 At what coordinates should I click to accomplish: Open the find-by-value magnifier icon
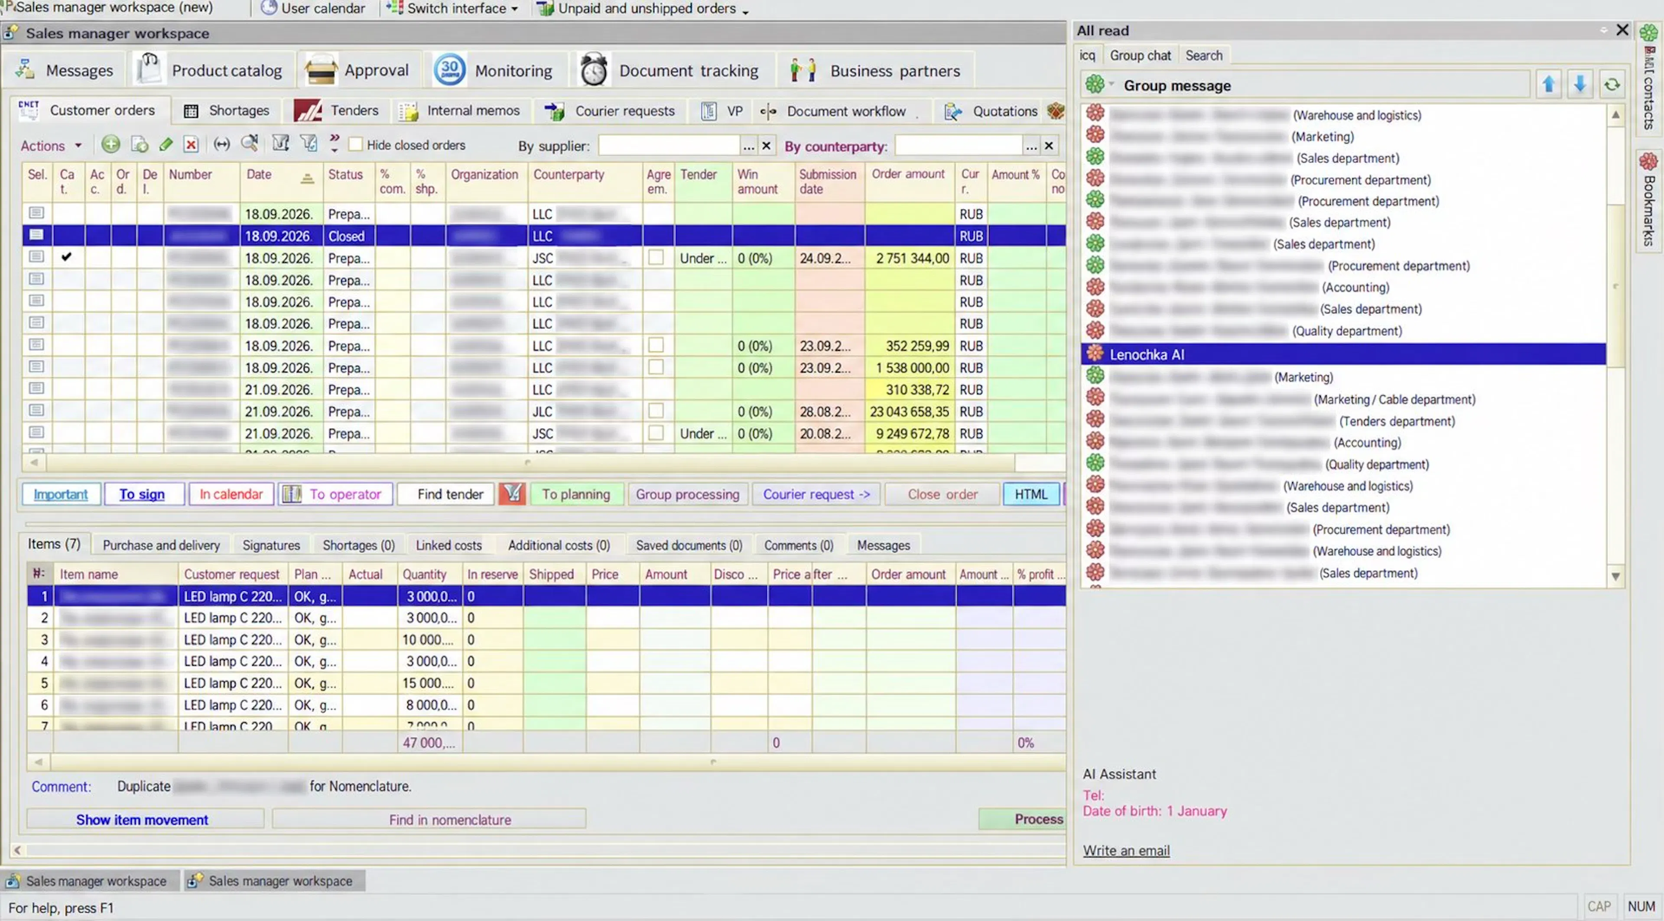click(249, 143)
